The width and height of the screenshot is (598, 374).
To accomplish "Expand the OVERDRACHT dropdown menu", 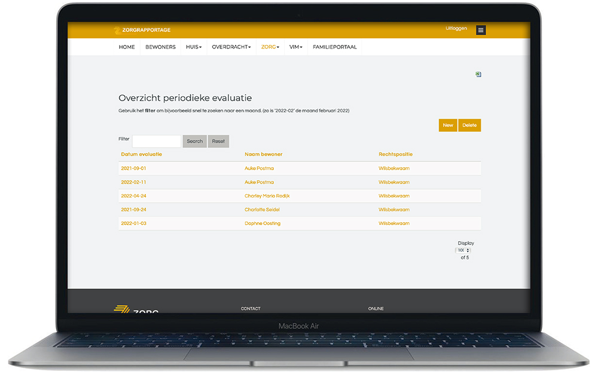I will [x=231, y=47].
